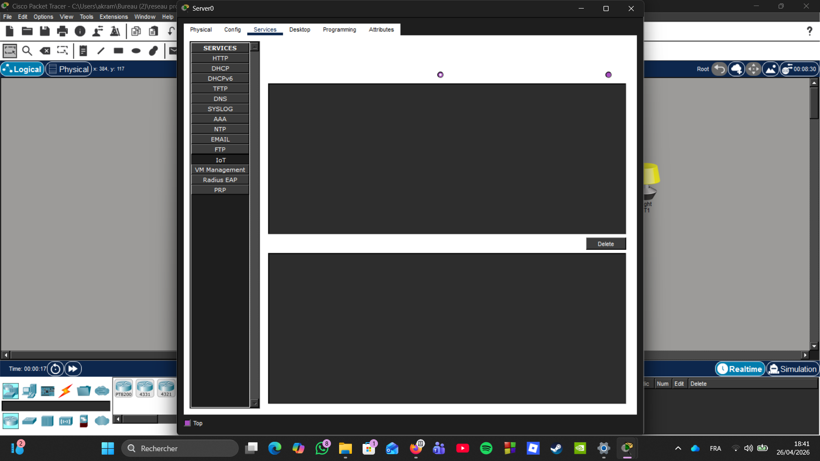The height and width of the screenshot is (461, 820).
Task: Click the Delete button under the list
Action: pyautogui.click(x=606, y=244)
